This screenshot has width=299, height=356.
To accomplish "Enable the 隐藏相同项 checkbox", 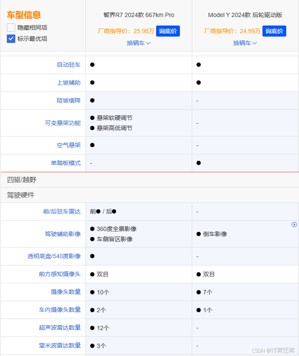I will 11,28.
